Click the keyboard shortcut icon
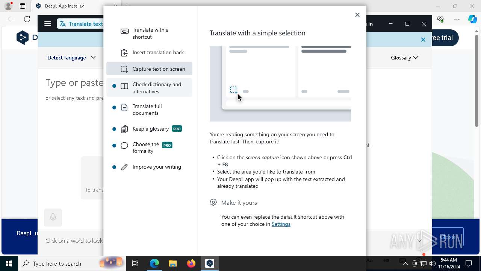The image size is (481, 271). (x=124, y=31)
